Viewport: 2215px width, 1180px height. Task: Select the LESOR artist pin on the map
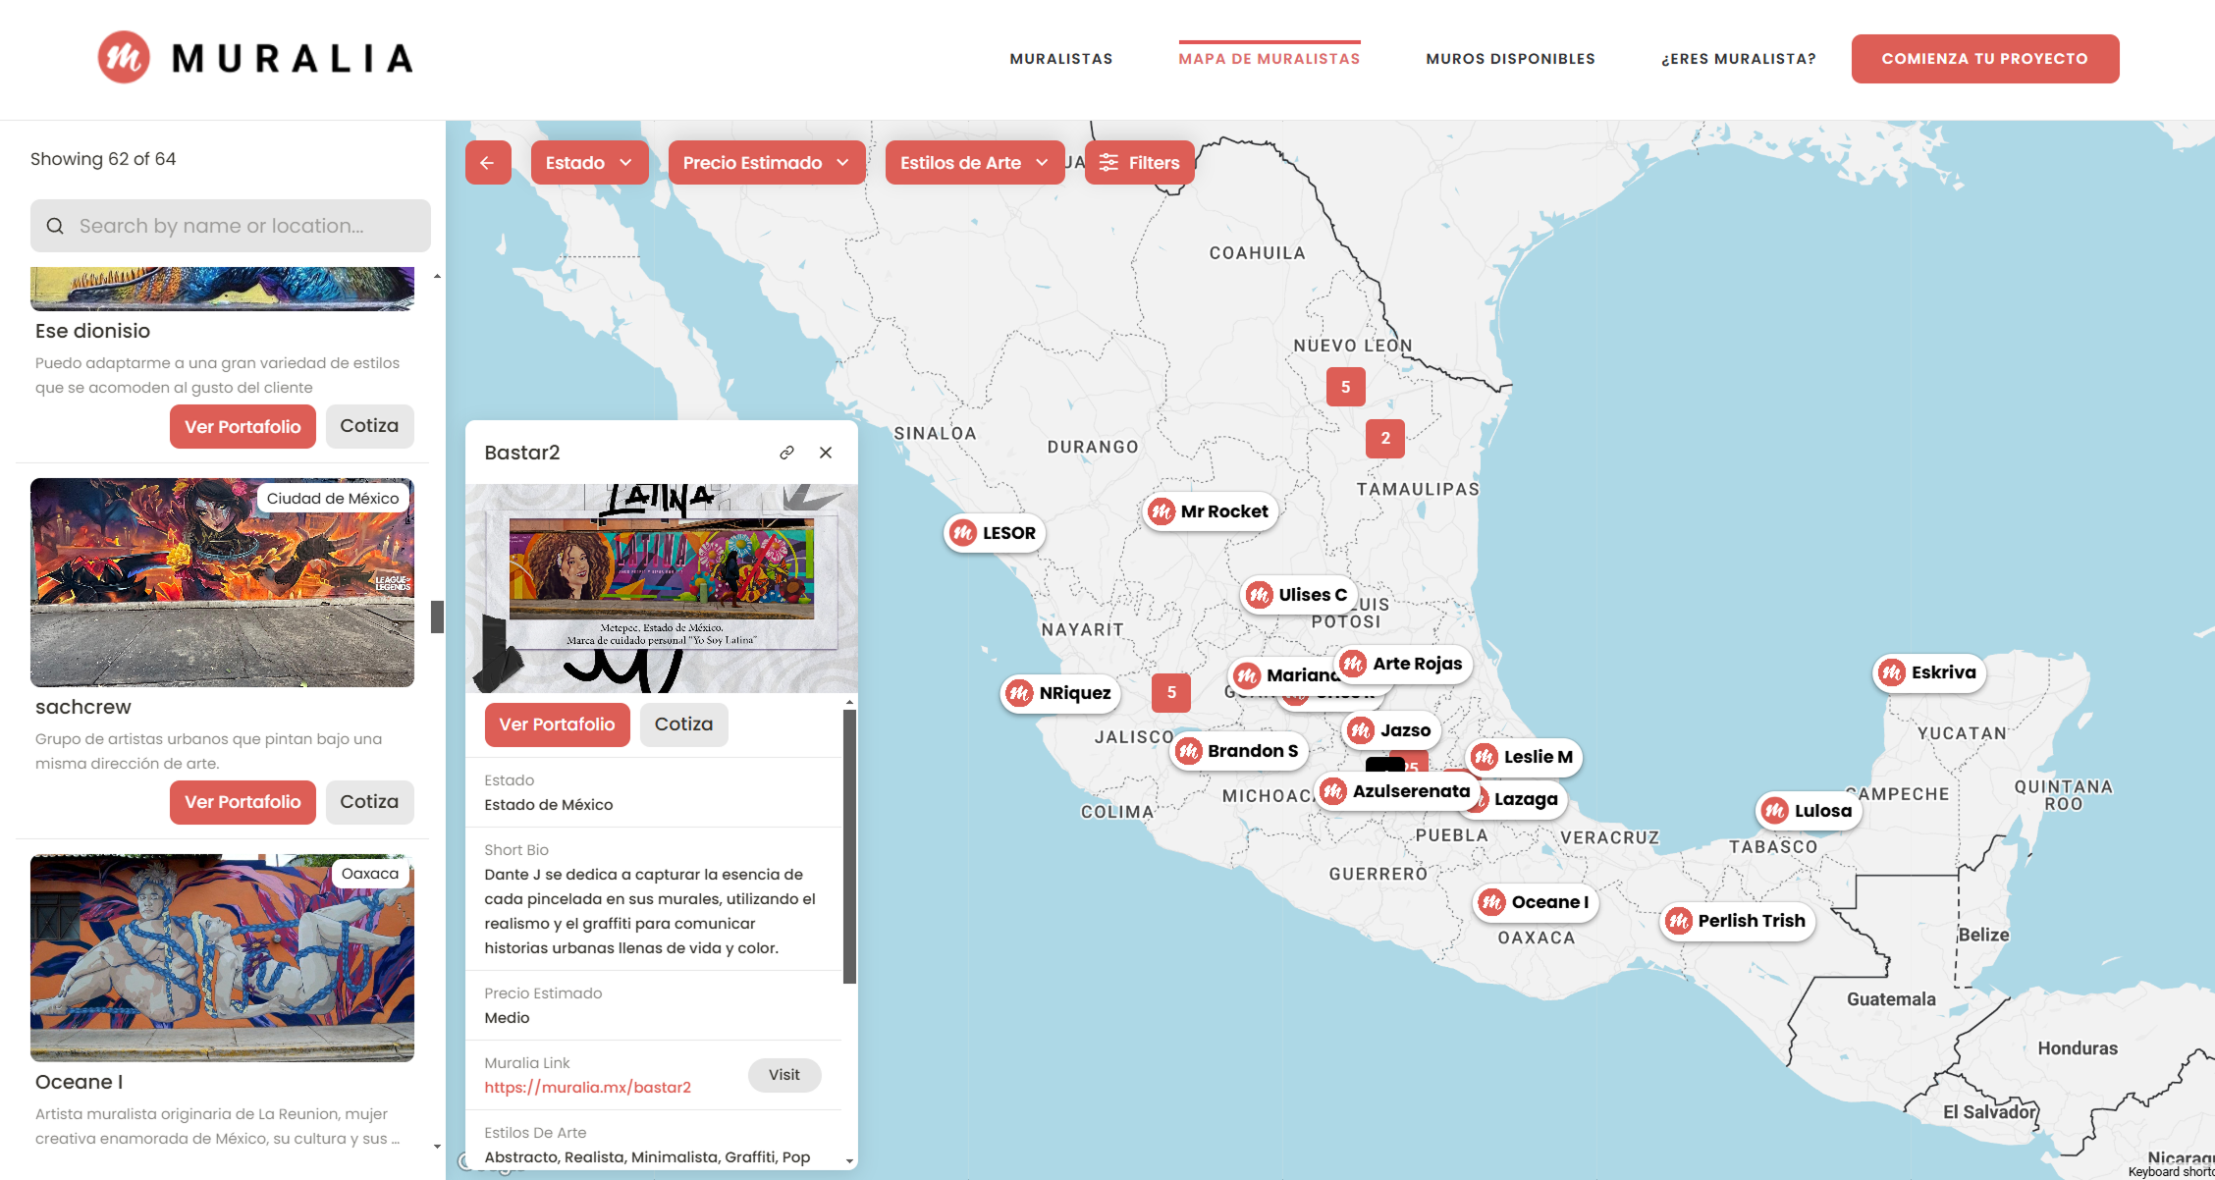point(994,533)
